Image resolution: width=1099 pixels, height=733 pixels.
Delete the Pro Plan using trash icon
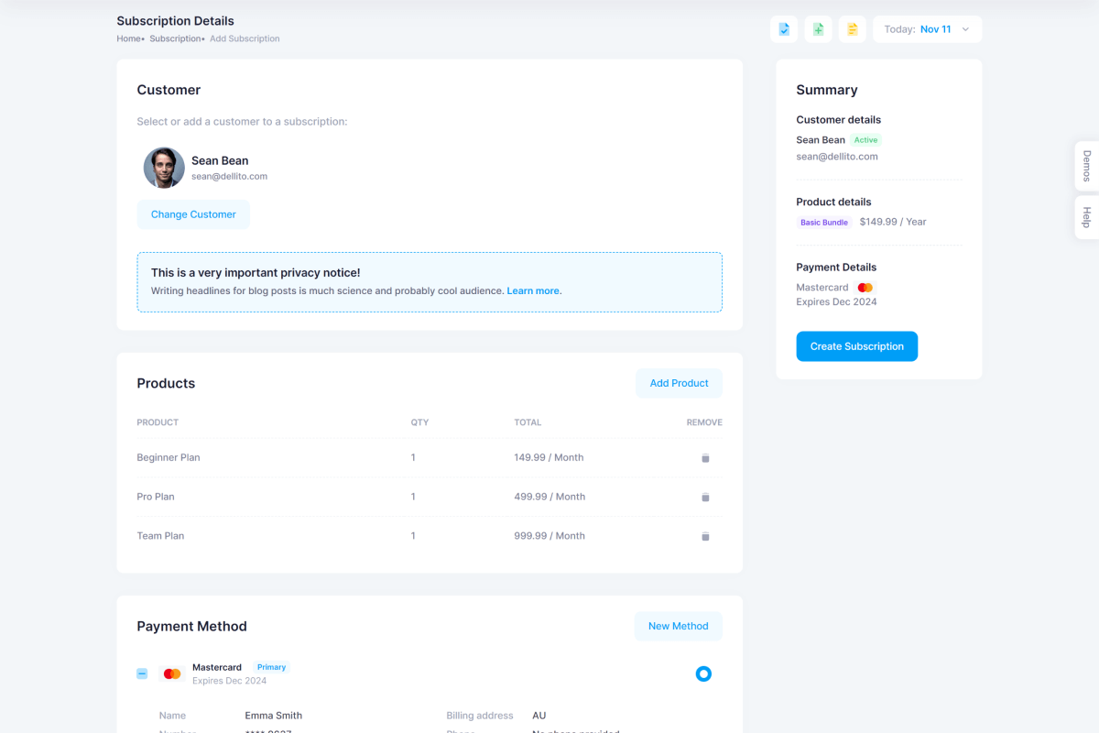pos(705,498)
